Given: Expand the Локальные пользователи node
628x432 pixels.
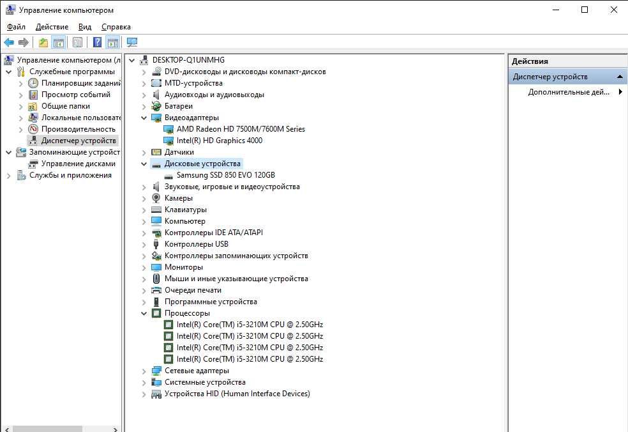Looking at the screenshot, I should click(21, 118).
